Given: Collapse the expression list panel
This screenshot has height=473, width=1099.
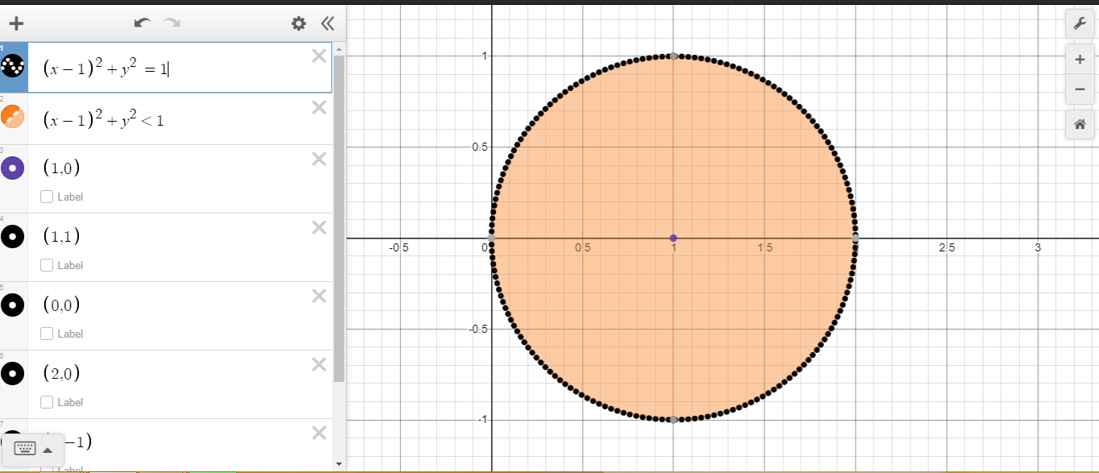Looking at the screenshot, I should click(x=327, y=23).
